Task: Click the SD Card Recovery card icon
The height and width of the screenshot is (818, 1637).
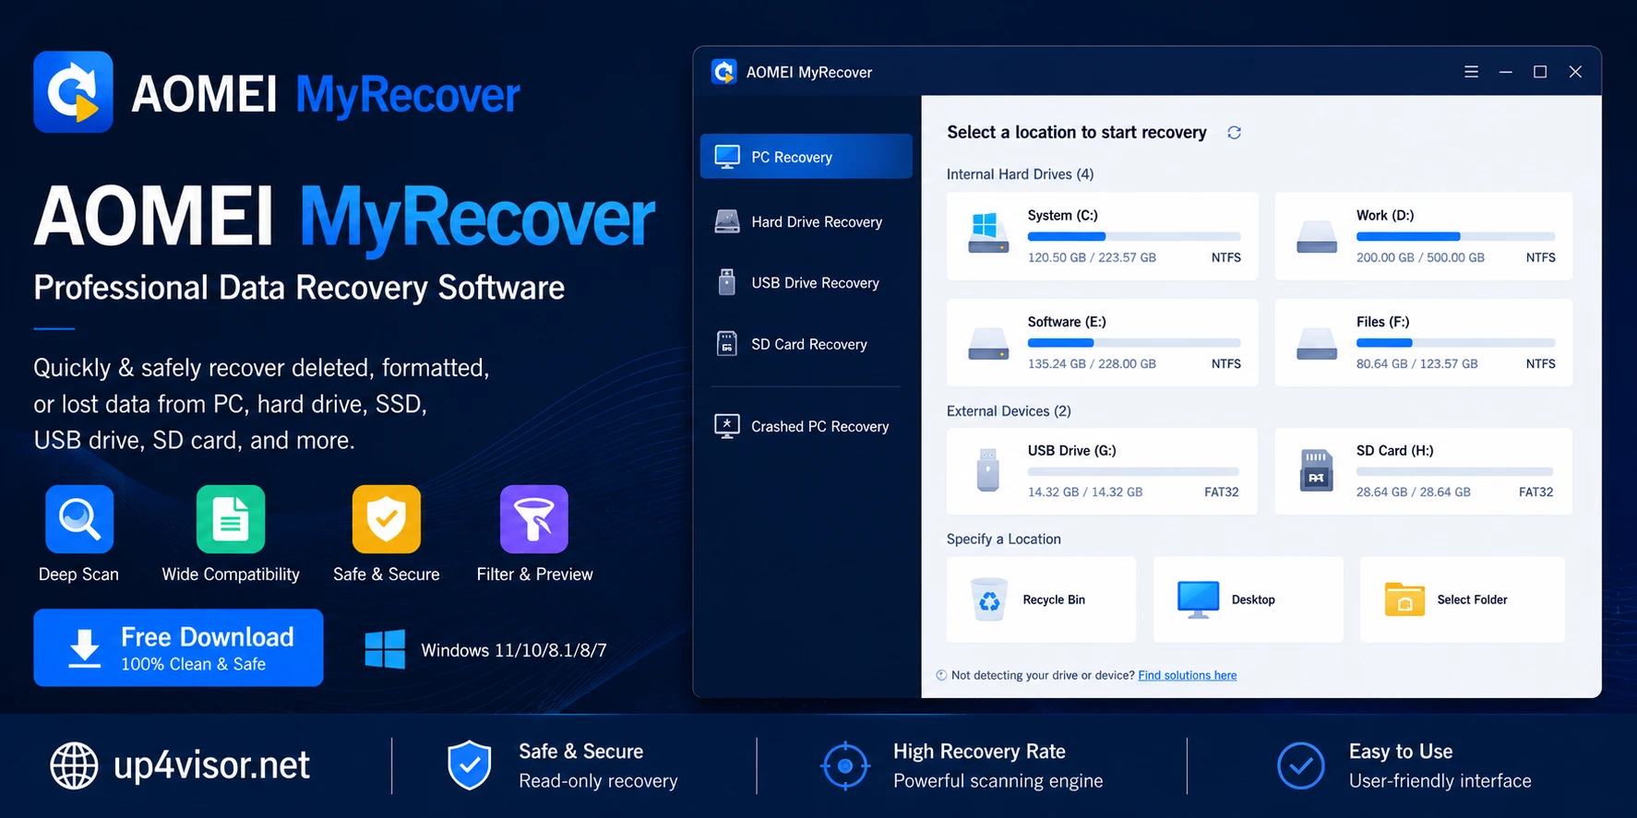Action: (727, 344)
